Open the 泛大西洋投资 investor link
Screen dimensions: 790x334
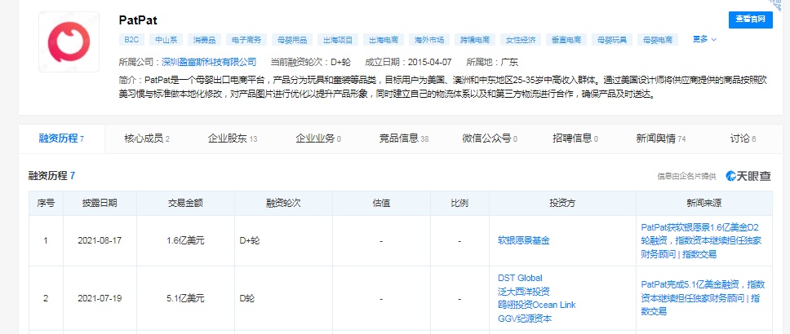click(523, 292)
